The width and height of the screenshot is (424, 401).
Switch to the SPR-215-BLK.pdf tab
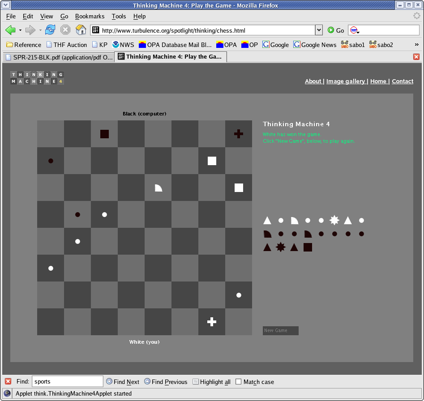(58, 57)
